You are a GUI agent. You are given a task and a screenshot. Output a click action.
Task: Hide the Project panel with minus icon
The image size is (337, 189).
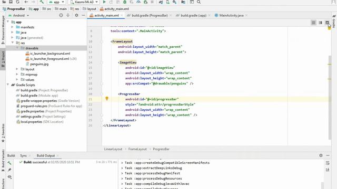pos(83,15)
